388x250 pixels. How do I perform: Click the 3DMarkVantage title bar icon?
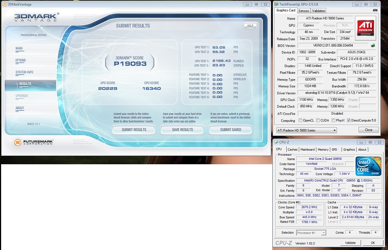tap(5, 4)
